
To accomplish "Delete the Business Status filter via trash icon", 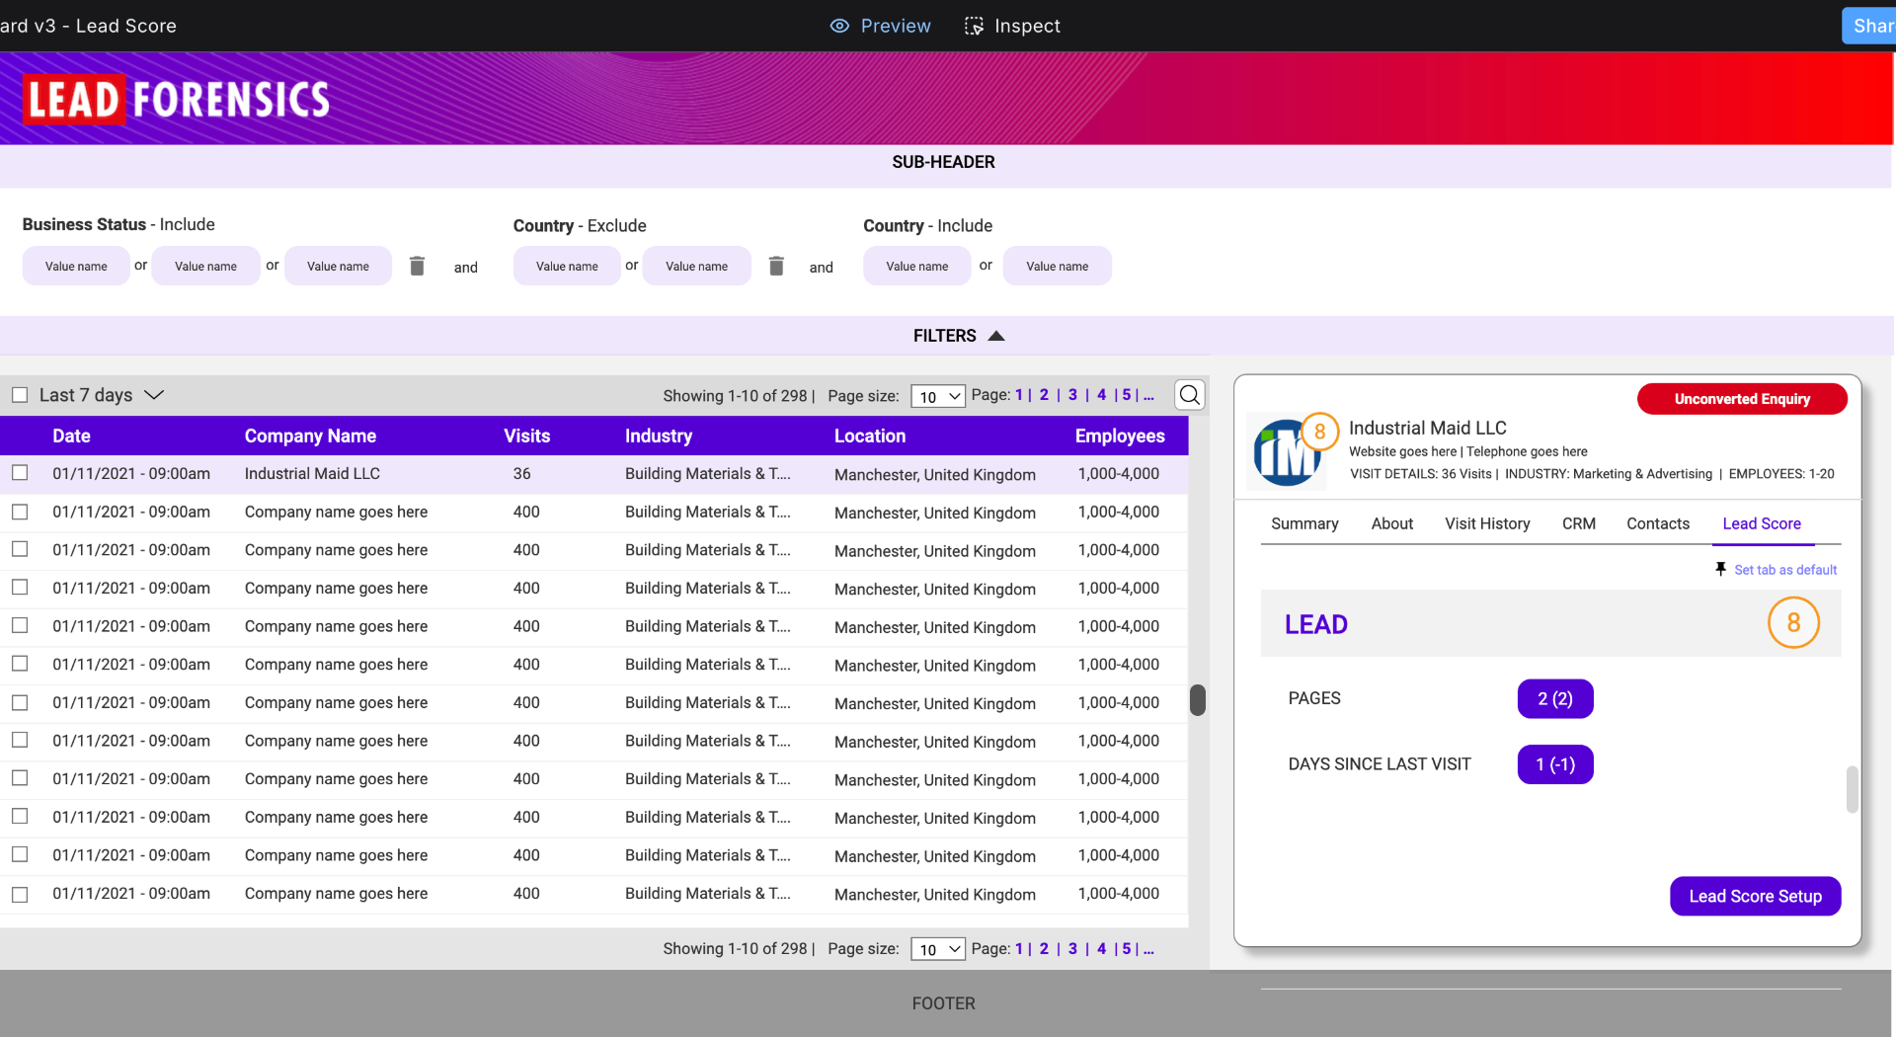I will click(x=417, y=266).
